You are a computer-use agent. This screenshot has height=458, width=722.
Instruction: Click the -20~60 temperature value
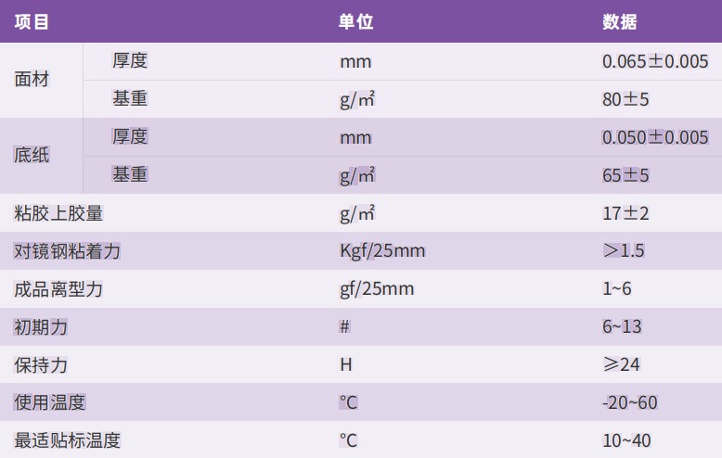630,402
